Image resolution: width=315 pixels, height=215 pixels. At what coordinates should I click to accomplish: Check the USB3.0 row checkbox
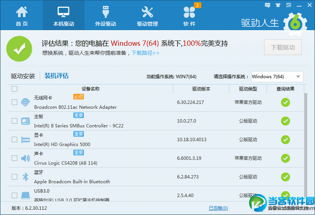tap(15, 195)
